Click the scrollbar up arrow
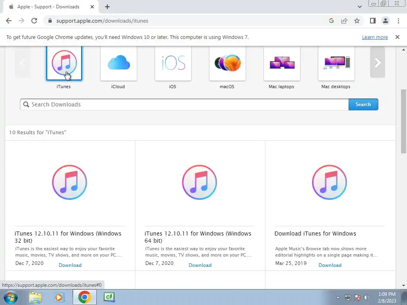Viewport: 407px width, 305px height. 404,50
